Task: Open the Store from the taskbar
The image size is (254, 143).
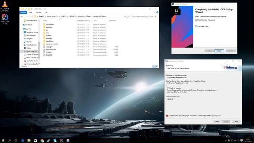Action: tap(35, 140)
